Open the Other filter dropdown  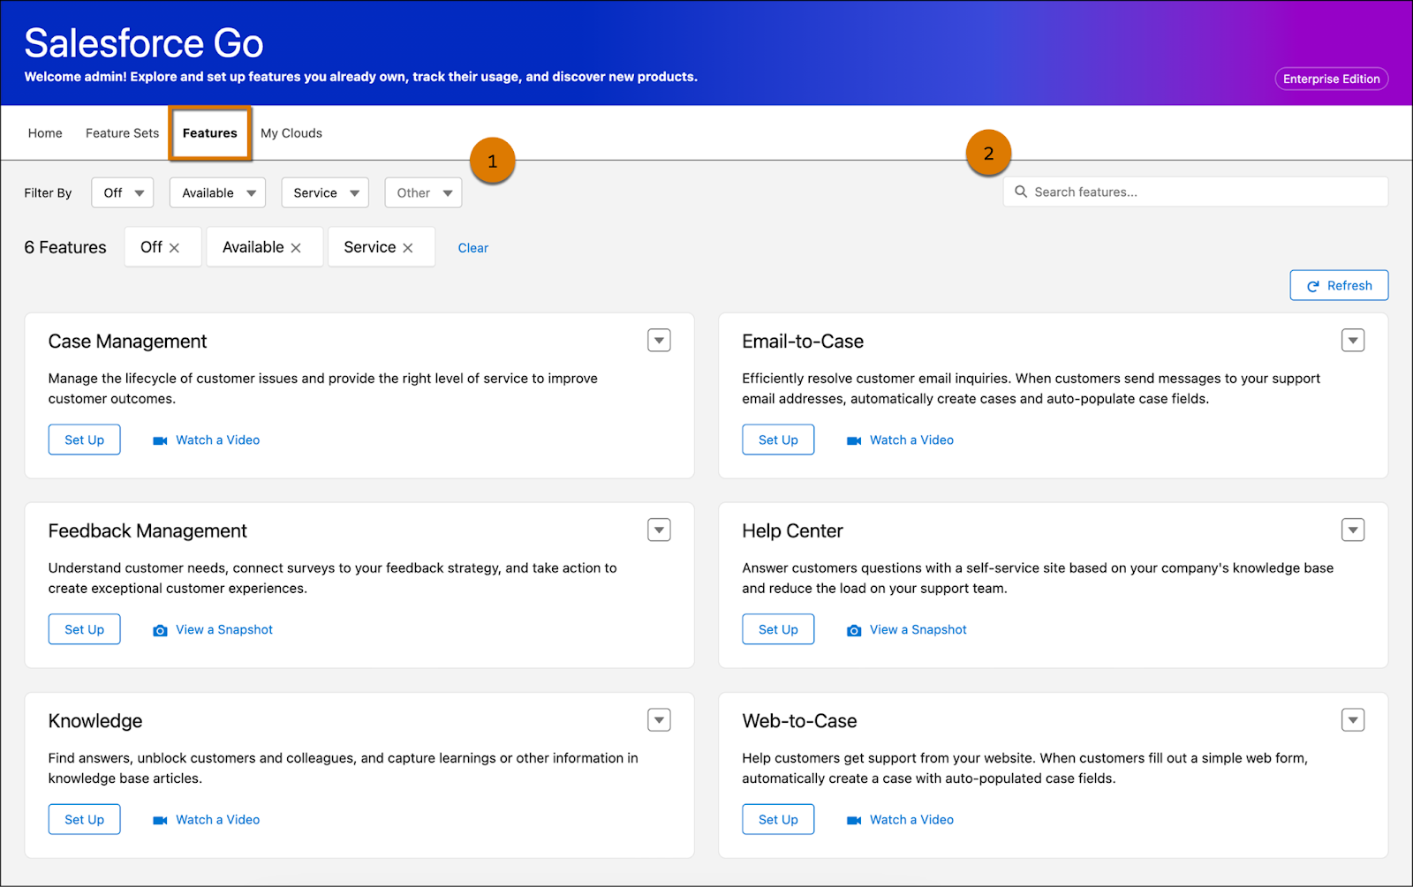pyautogui.click(x=423, y=192)
